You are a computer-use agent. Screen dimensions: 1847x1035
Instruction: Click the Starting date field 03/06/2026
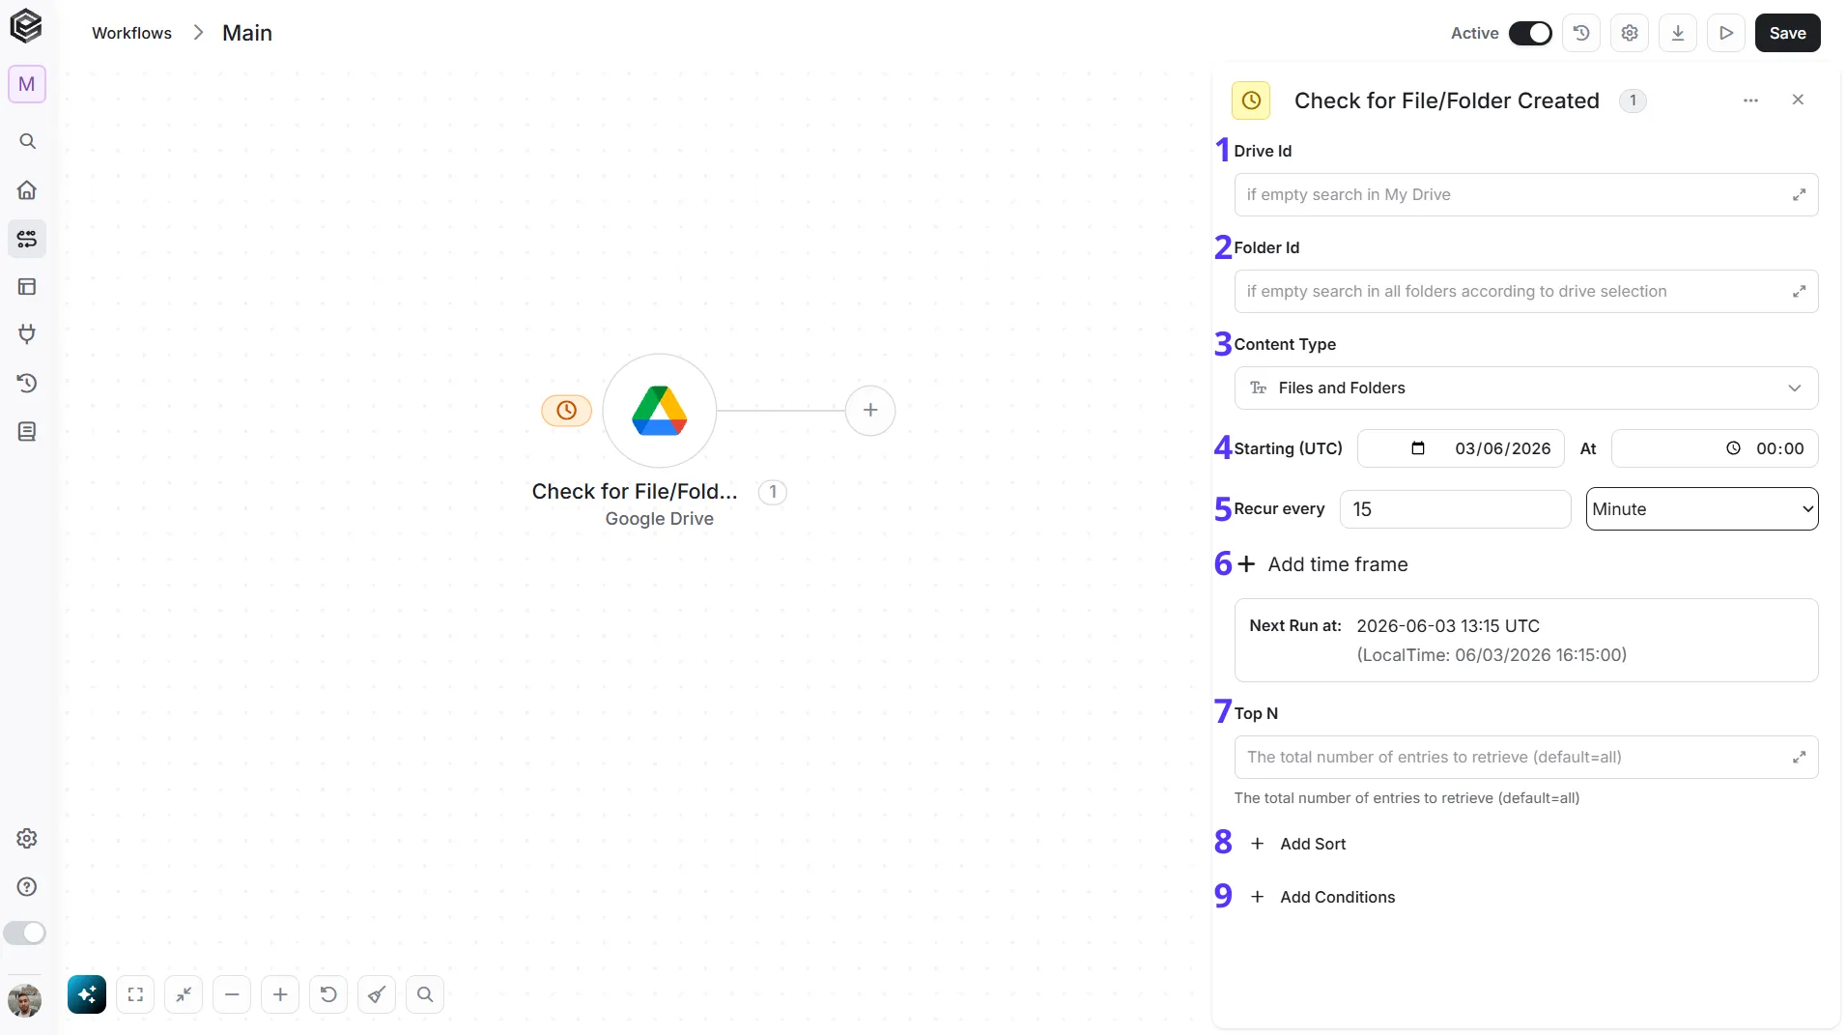pyautogui.click(x=1461, y=448)
